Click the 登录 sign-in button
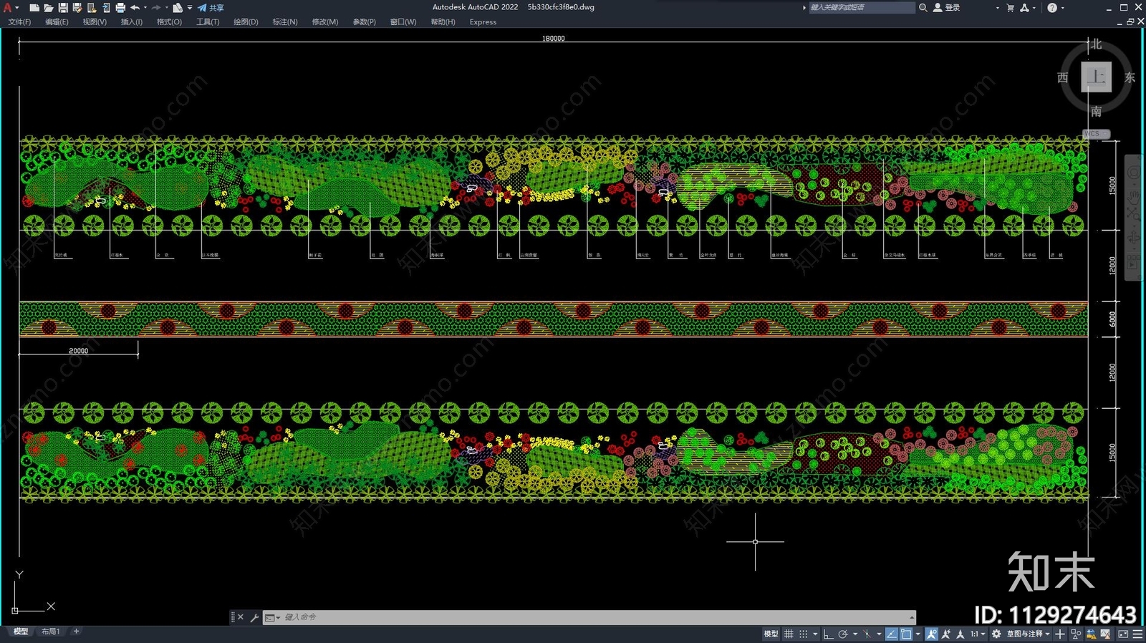This screenshot has height=643, width=1146. click(x=946, y=8)
